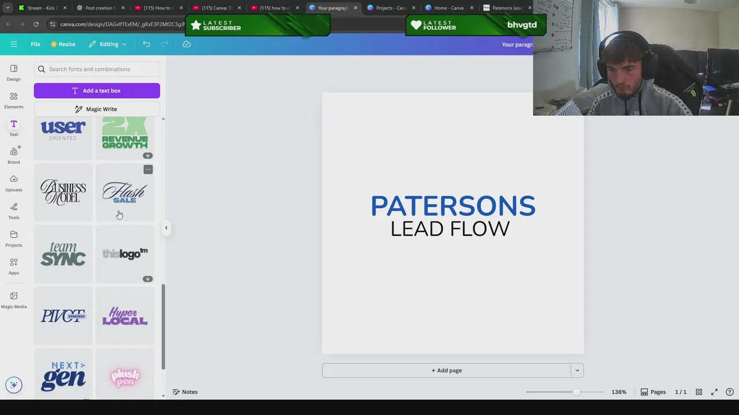Select the Business Model font combination
Viewport: 739px width, 415px height.
point(64,193)
